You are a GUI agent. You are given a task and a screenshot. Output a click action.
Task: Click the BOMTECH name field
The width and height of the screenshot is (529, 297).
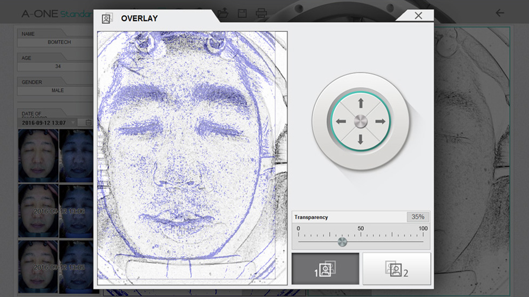[56, 42]
